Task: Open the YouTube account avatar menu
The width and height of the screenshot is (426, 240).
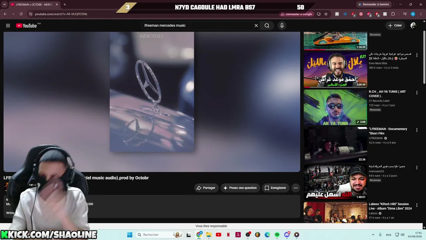Action: [413, 26]
